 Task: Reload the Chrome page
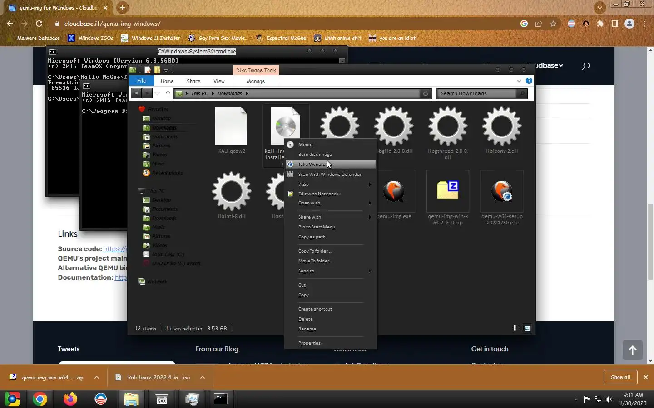39,24
